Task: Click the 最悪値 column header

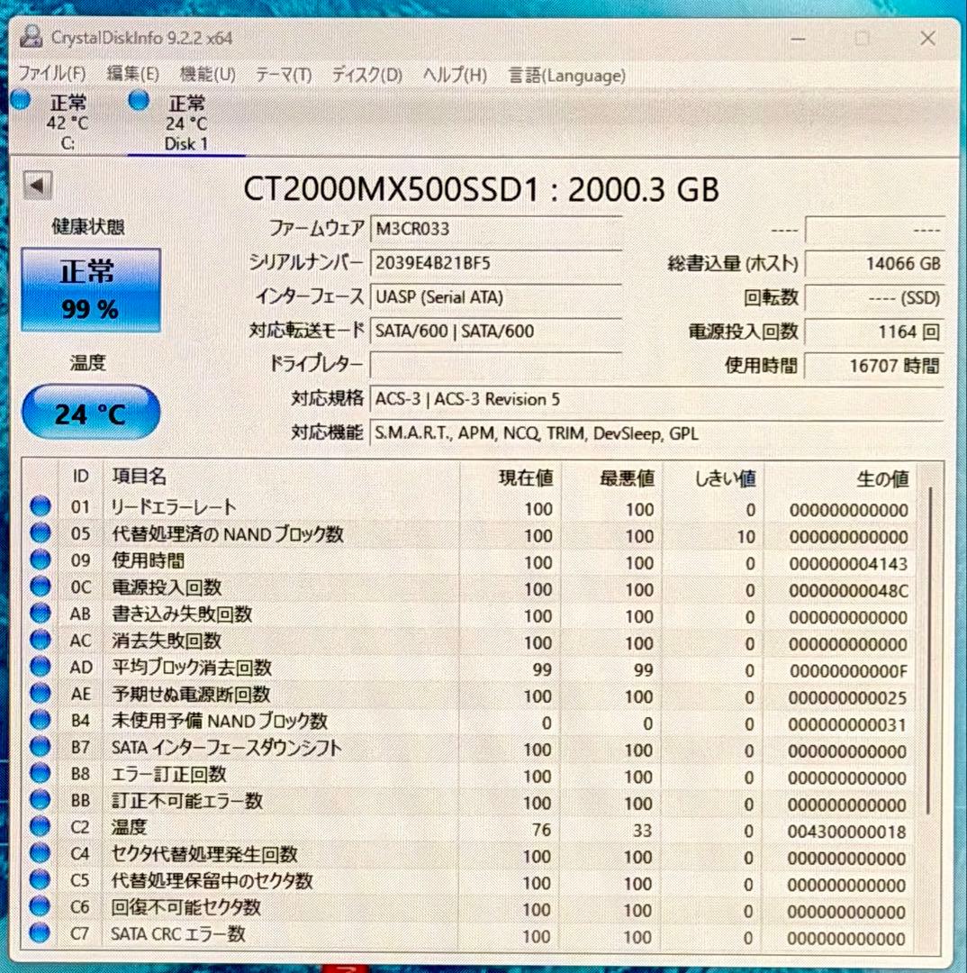Action: (627, 477)
